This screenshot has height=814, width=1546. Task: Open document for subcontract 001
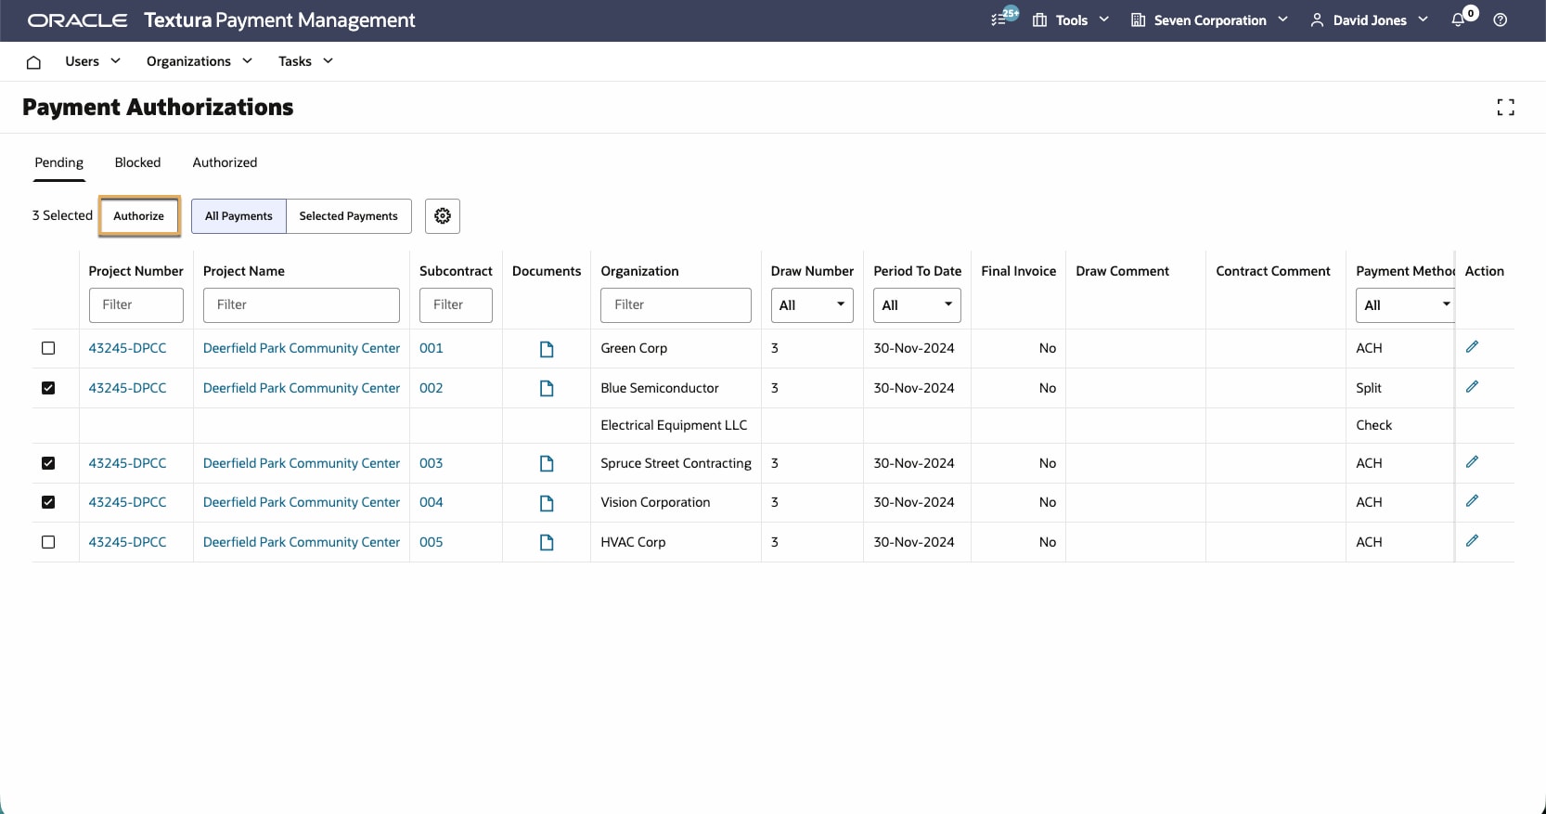pyautogui.click(x=547, y=349)
